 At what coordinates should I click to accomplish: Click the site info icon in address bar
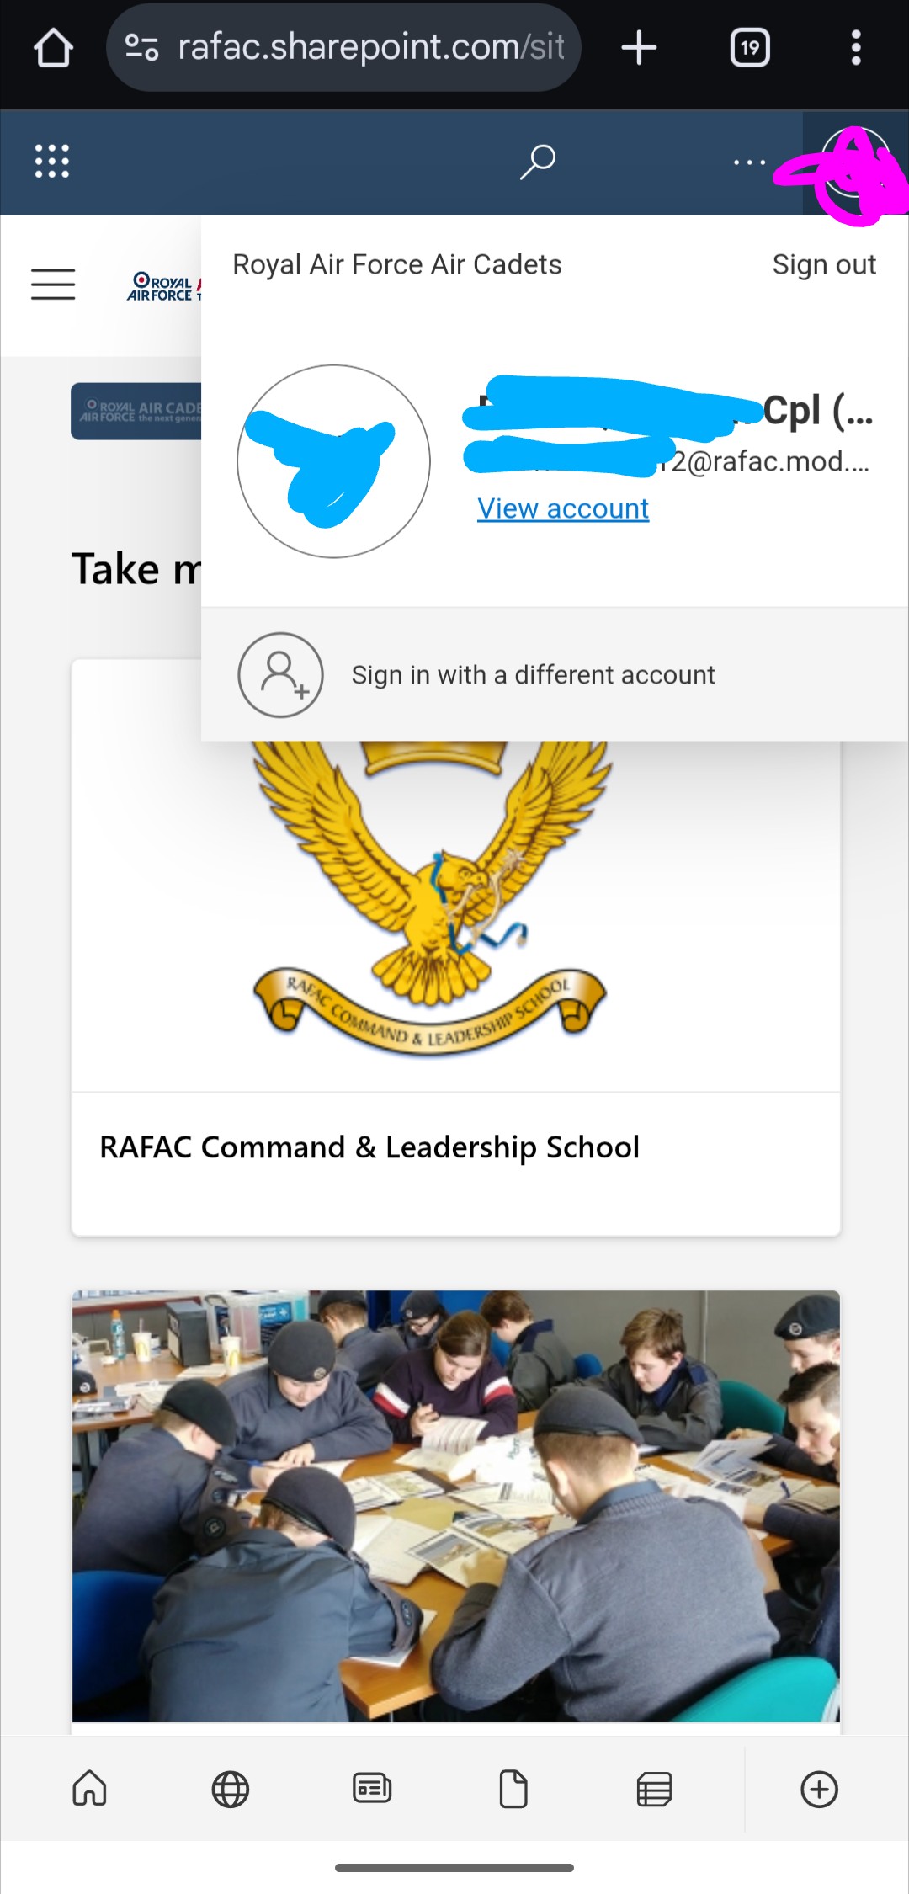[141, 48]
